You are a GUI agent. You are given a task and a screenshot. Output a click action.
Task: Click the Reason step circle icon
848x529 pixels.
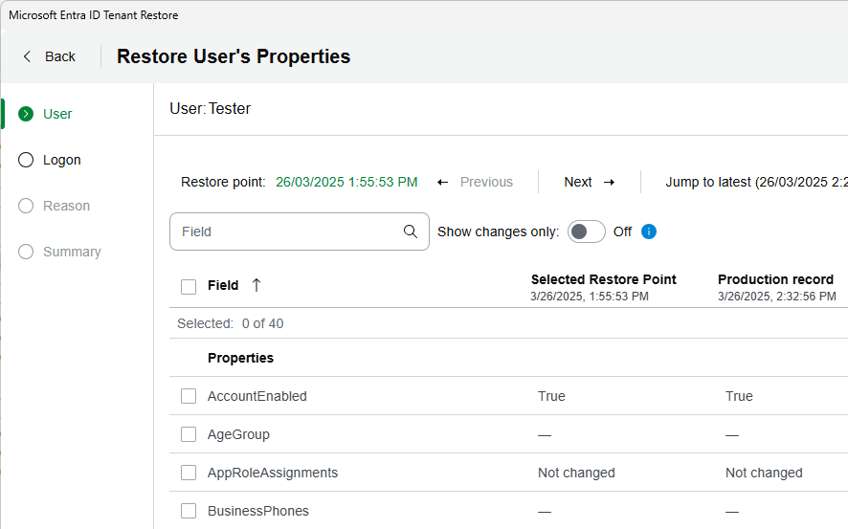click(x=26, y=206)
